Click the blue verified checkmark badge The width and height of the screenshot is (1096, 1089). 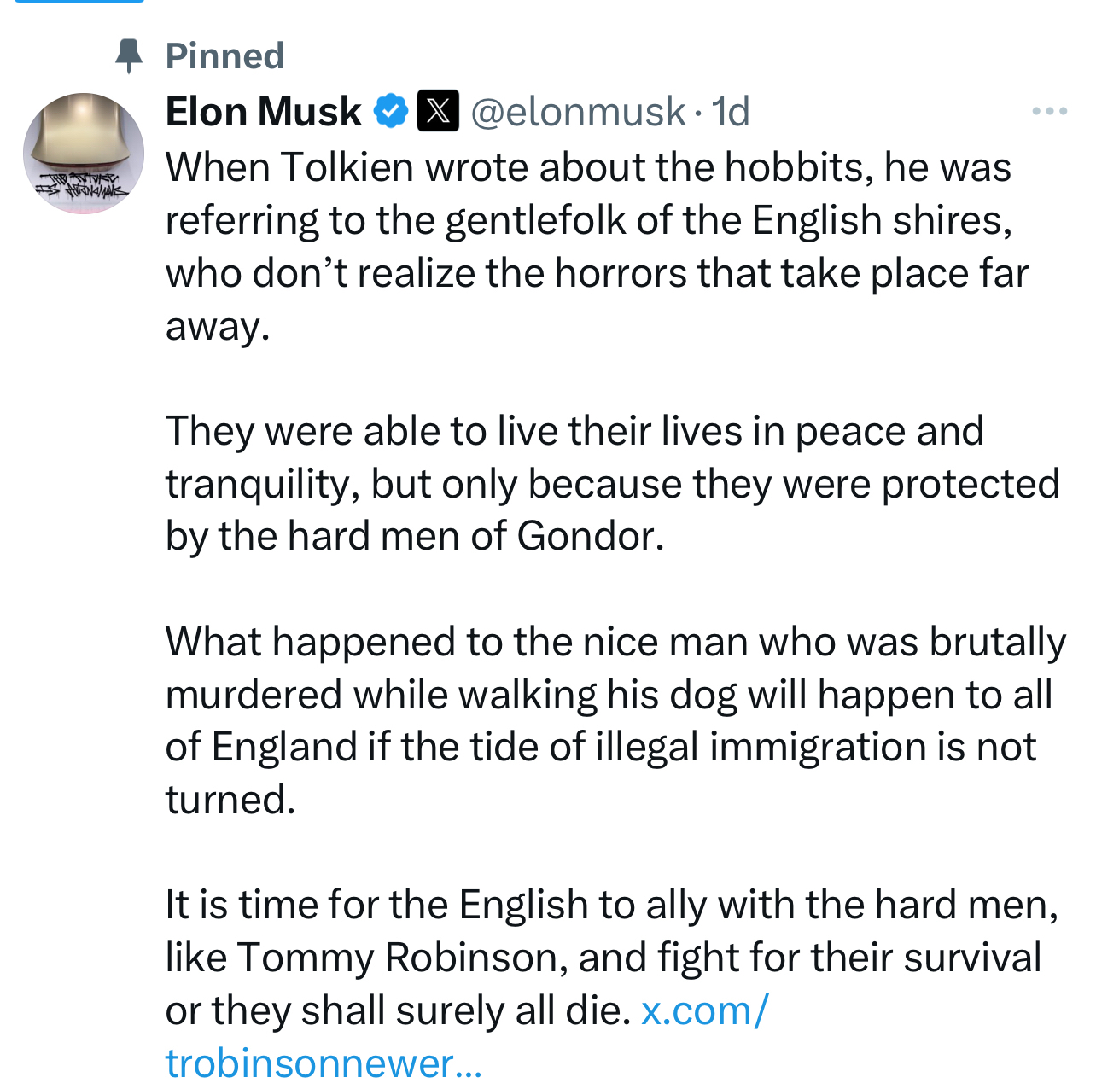click(x=392, y=111)
